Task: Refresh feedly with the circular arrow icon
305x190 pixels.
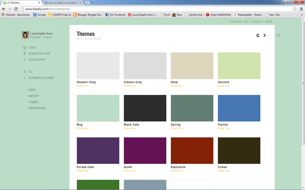Action: [258, 35]
